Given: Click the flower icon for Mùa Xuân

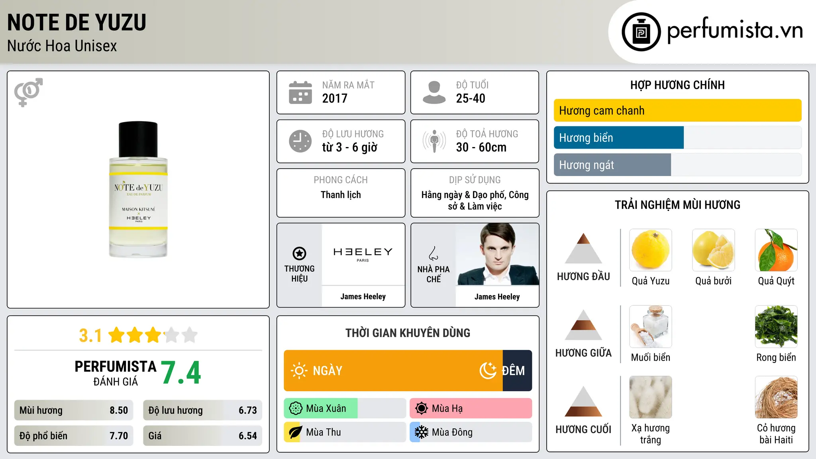Looking at the screenshot, I should [x=296, y=408].
